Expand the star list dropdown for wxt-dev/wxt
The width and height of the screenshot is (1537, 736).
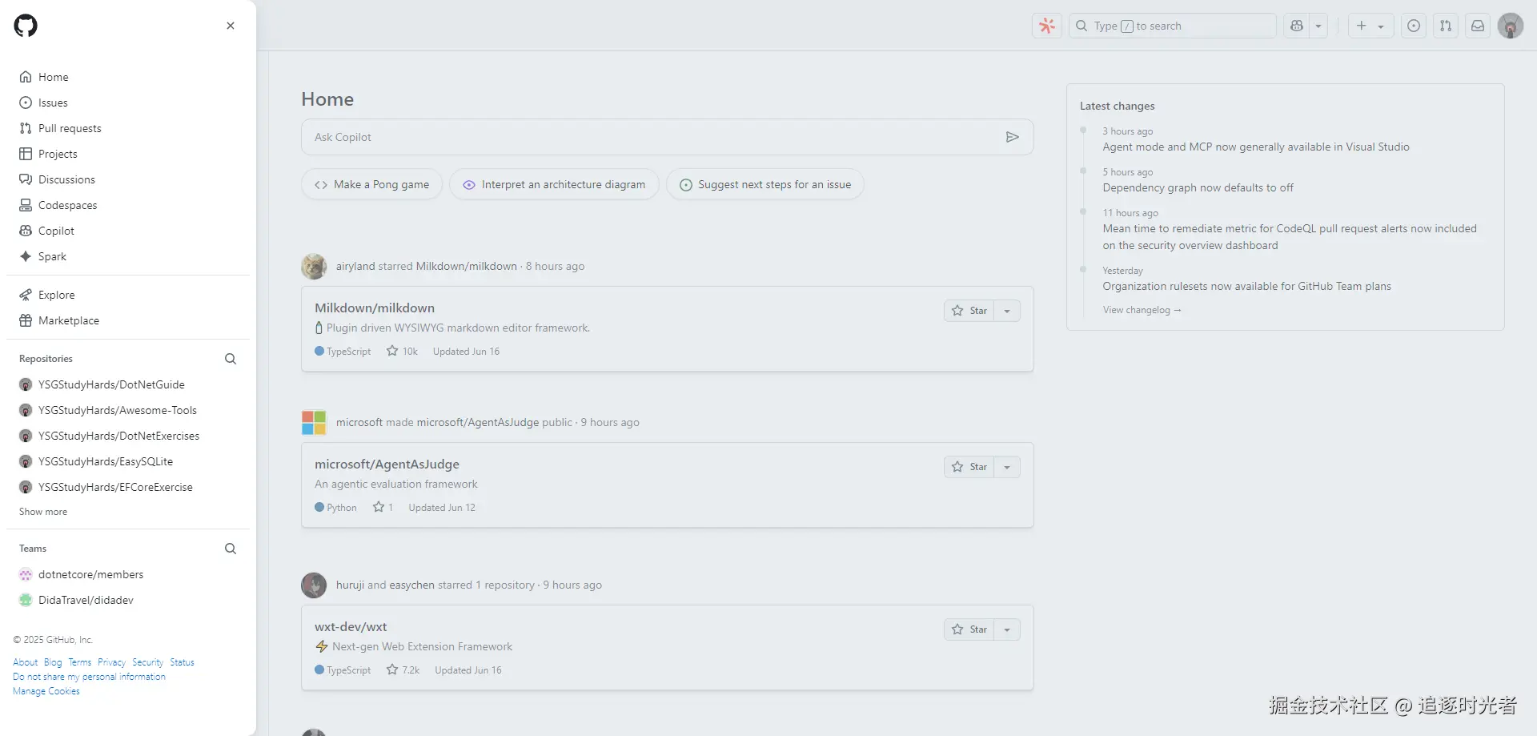[x=1007, y=629]
